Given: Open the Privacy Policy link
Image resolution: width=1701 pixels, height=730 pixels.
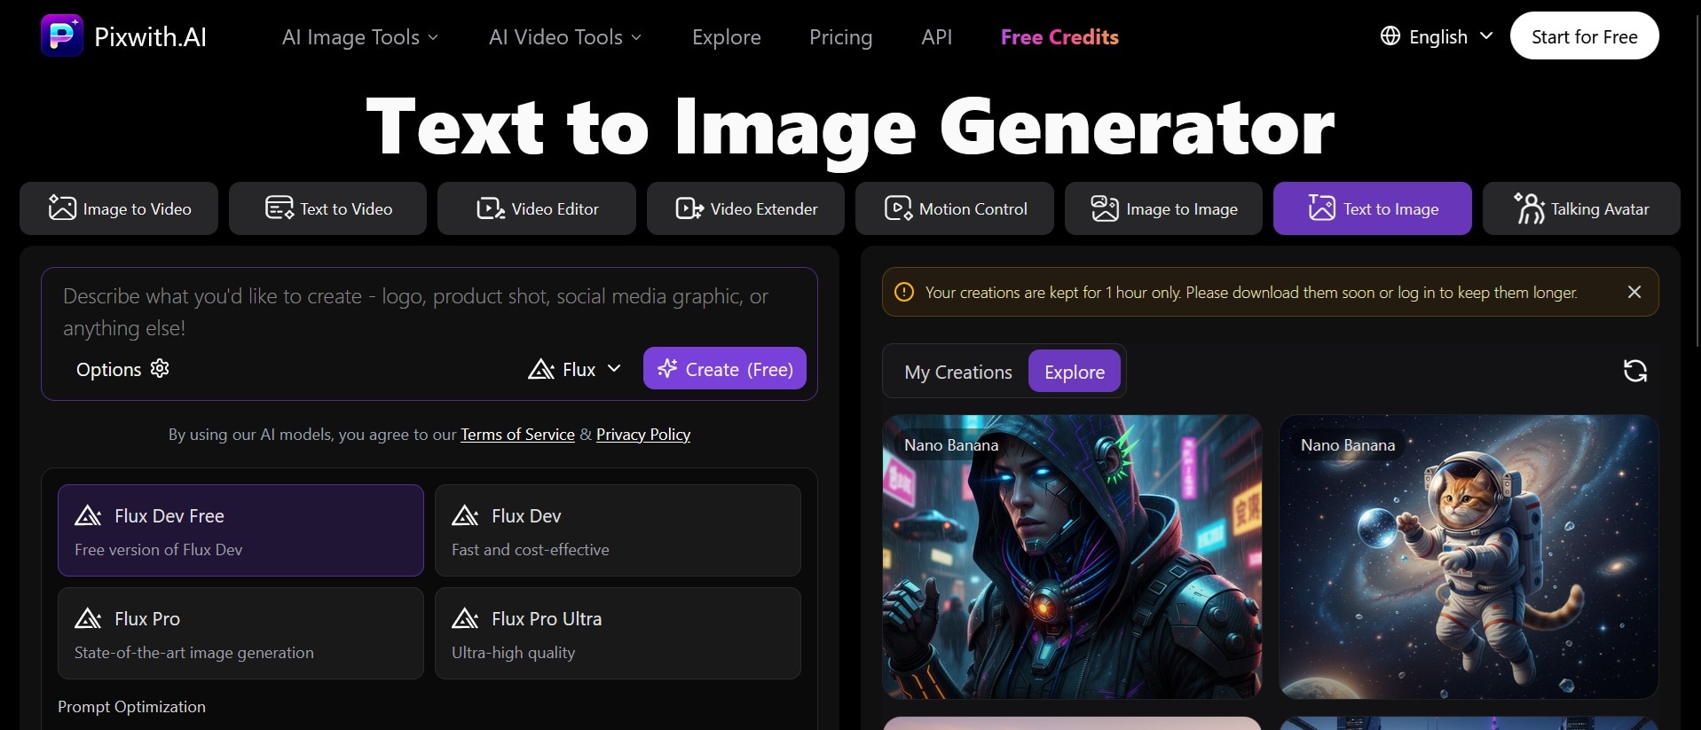Looking at the screenshot, I should pos(643,435).
